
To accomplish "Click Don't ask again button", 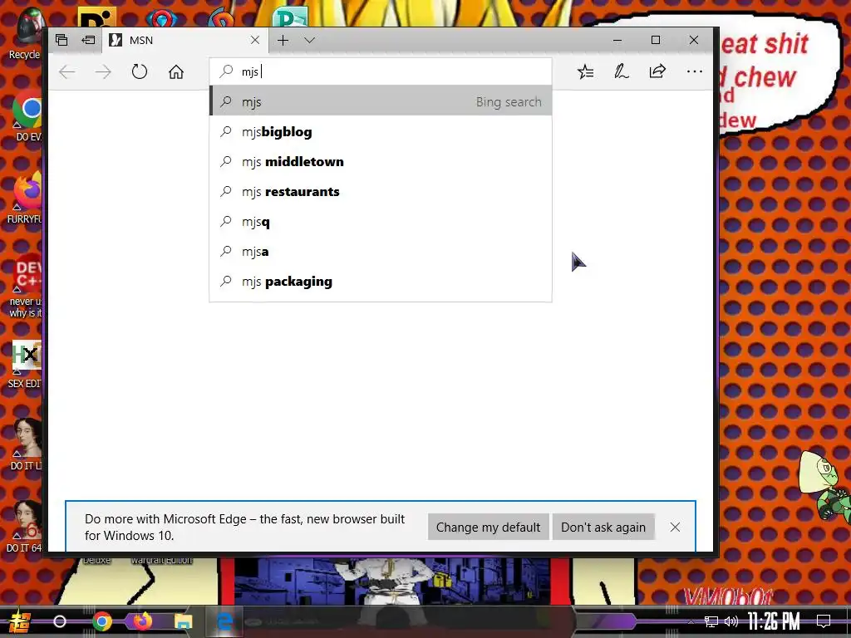I will click(x=603, y=527).
